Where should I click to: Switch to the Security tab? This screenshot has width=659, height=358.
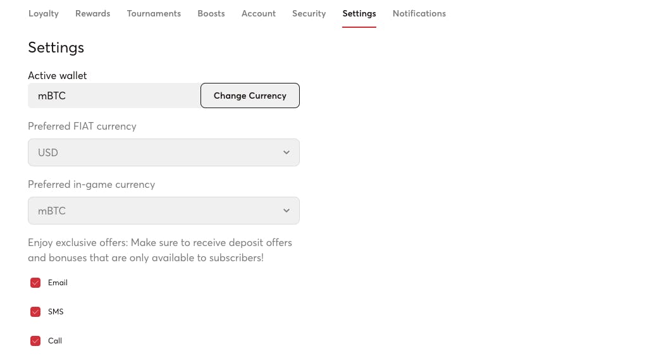pyautogui.click(x=309, y=13)
